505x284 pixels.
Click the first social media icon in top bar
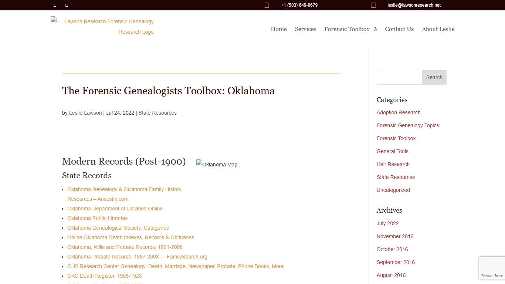click(54, 5)
